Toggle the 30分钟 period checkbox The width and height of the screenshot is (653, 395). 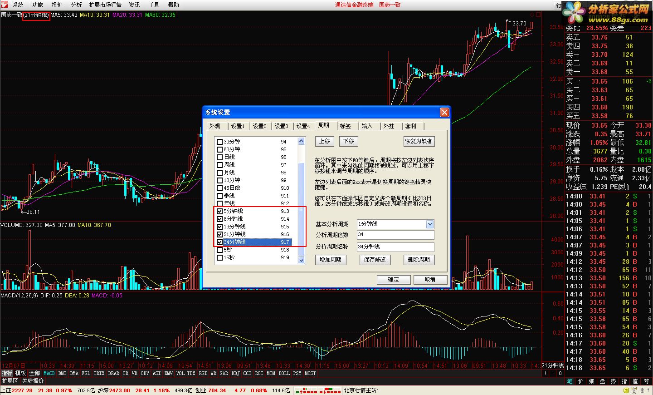click(x=219, y=142)
